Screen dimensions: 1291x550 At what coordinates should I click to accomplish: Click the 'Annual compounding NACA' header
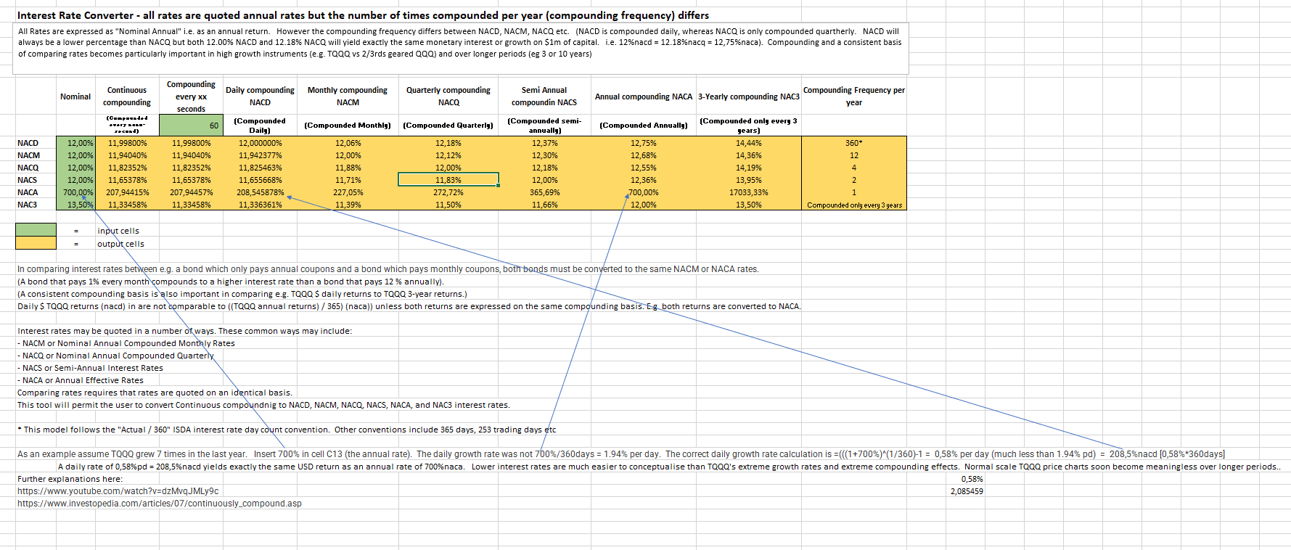(x=644, y=97)
